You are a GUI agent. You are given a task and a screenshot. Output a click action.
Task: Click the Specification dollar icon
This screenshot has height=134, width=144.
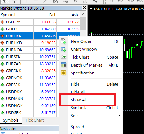click(63, 73)
